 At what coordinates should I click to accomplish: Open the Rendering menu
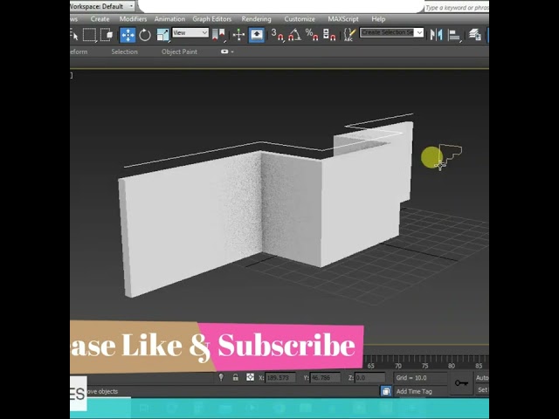(x=256, y=19)
